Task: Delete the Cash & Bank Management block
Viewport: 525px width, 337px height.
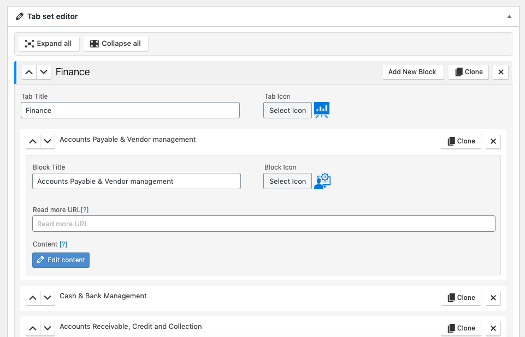Action: tap(493, 298)
